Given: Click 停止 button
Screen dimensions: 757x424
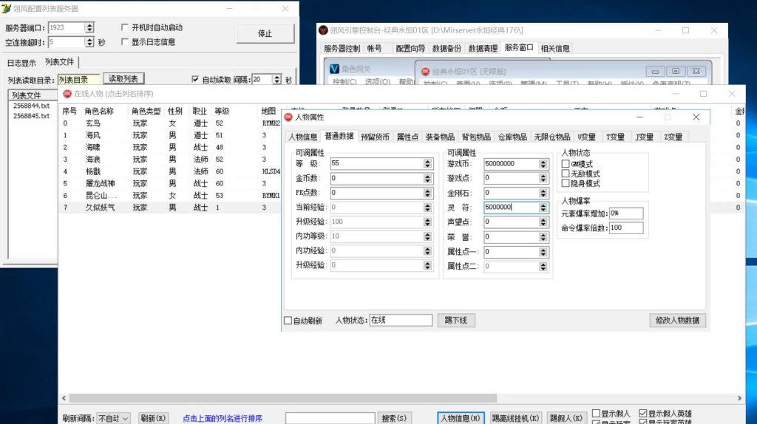Looking at the screenshot, I should pos(265,34).
